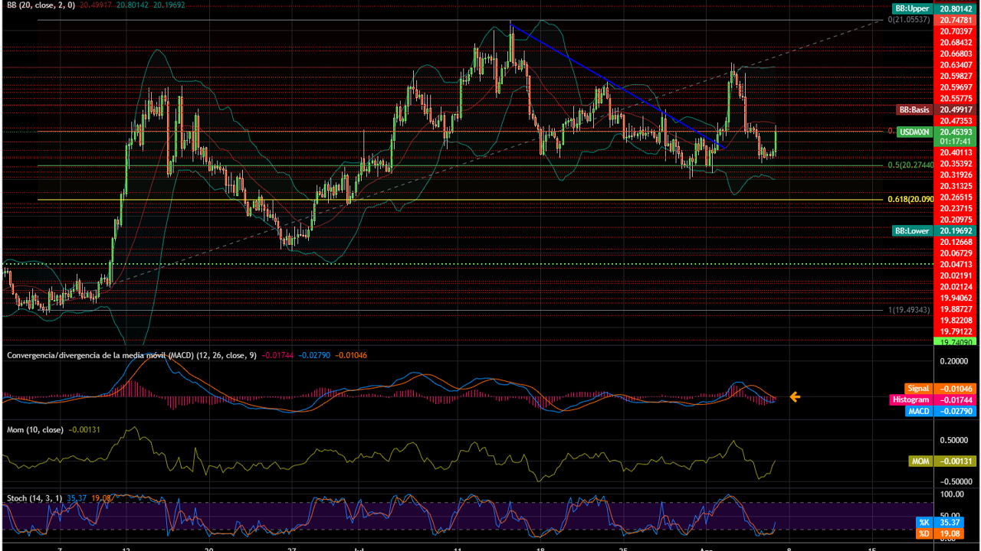Click the 20.63407 price axis value
Viewport: 981px width, 551px height.
954,64
